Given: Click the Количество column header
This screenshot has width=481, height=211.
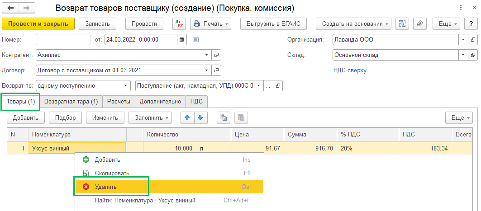Looking at the screenshot, I should tap(187, 135).
